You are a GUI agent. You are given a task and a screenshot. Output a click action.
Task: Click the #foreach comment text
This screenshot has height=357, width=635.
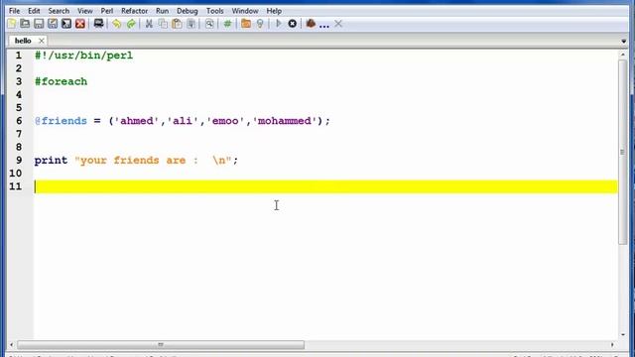point(61,81)
